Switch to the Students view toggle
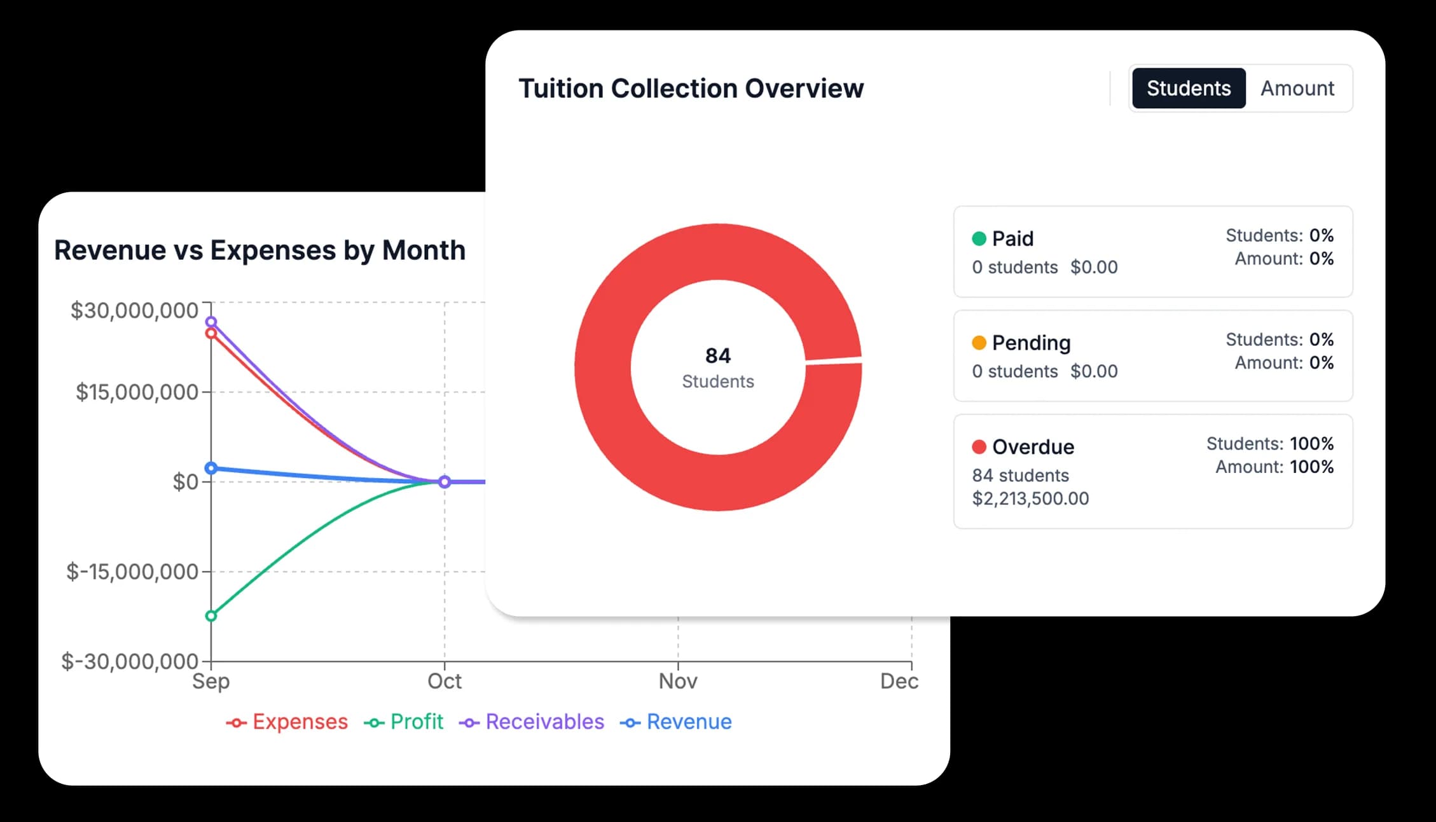The image size is (1436, 822). 1188,88
